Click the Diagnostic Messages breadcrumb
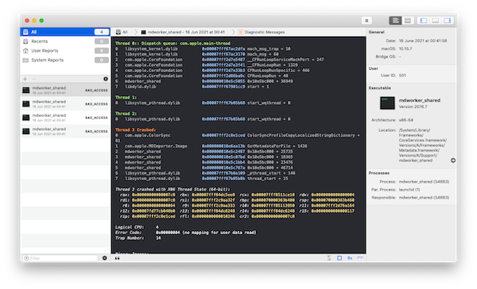Viewport: 477px width, 289px height. [x=262, y=33]
